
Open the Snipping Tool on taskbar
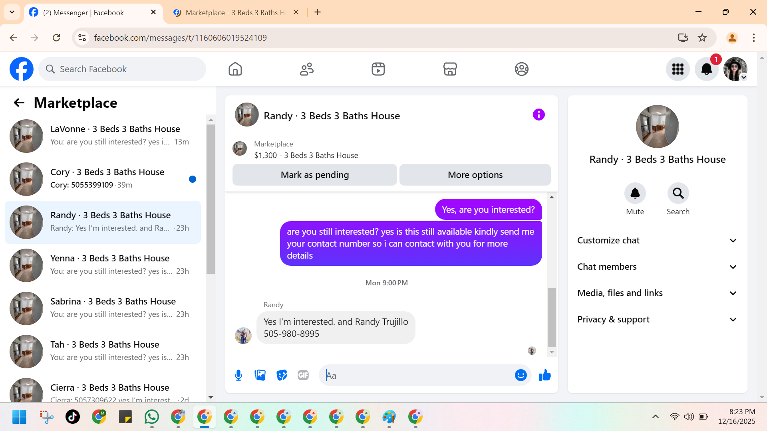pyautogui.click(x=46, y=417)
